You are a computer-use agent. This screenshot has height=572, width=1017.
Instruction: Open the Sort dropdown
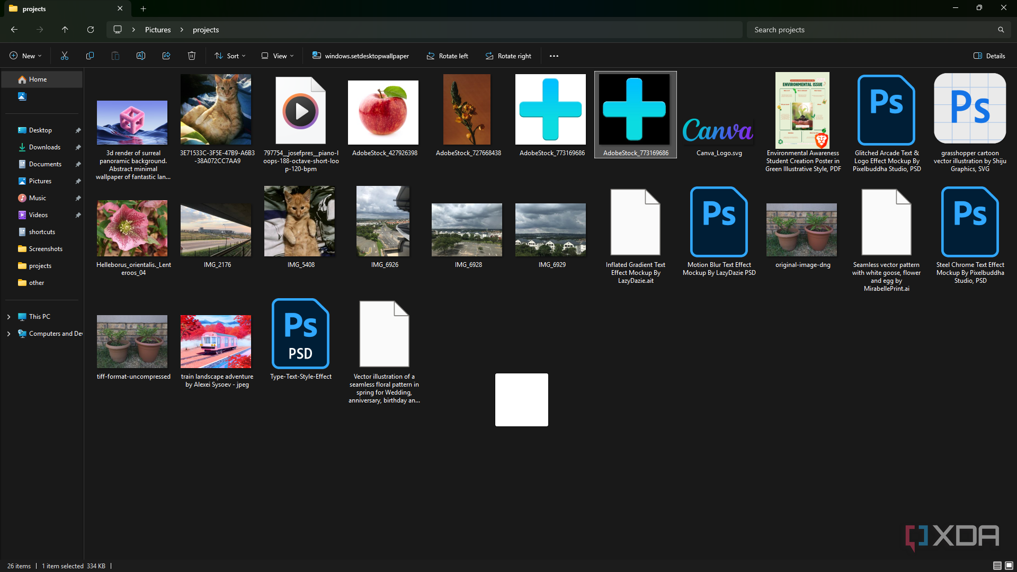[229, 56]
